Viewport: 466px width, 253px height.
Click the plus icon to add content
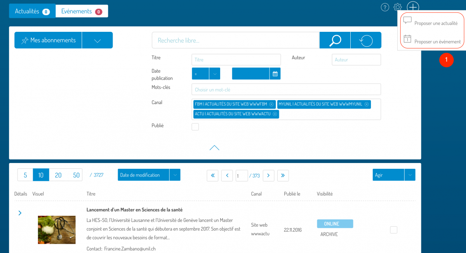point(413,7)
